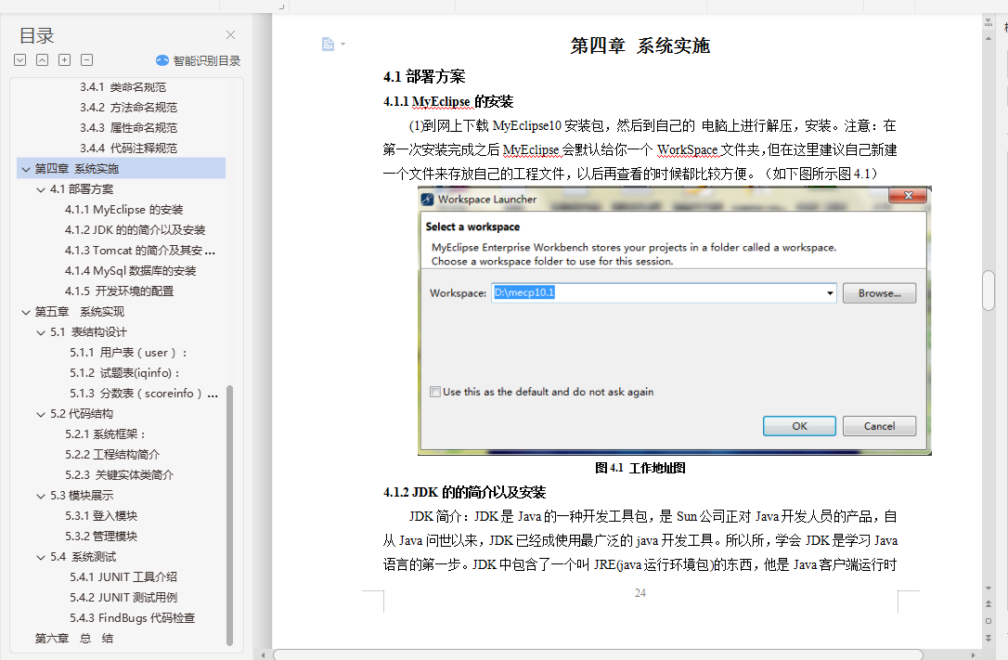Collapse the 5.1 表结构设计 chevron
This screenshot has height=660, width=1008.
coord(41,333)
